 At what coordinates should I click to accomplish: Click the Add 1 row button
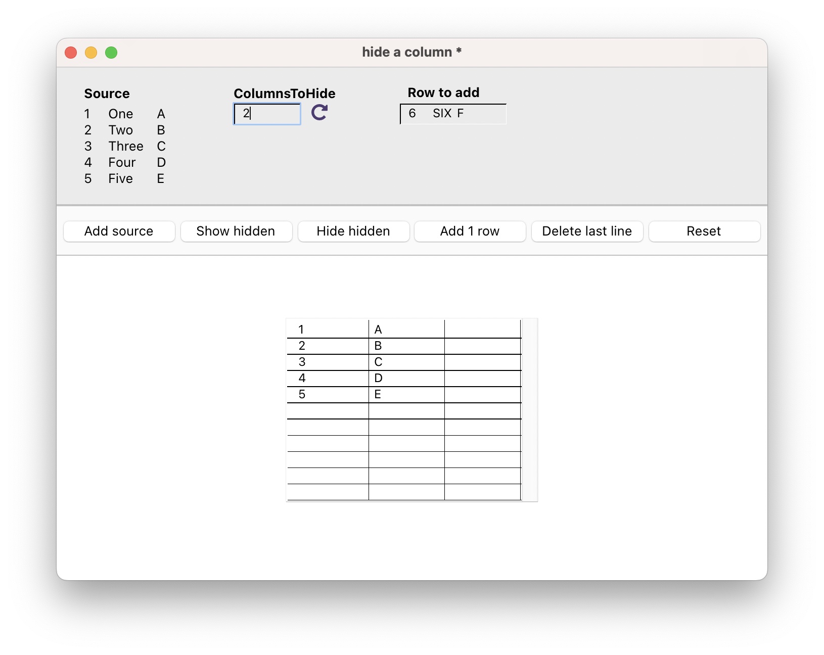(x=470, y=231)
